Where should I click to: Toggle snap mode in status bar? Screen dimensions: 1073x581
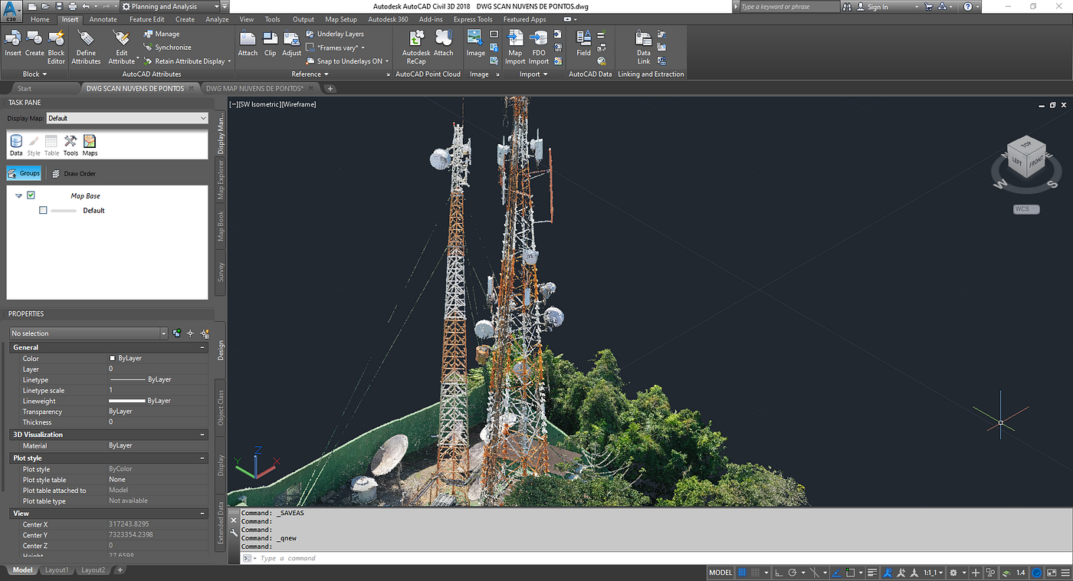(756, 573)
